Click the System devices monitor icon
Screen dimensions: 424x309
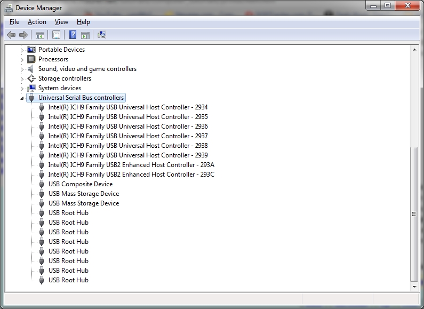(x=31, y=88)
